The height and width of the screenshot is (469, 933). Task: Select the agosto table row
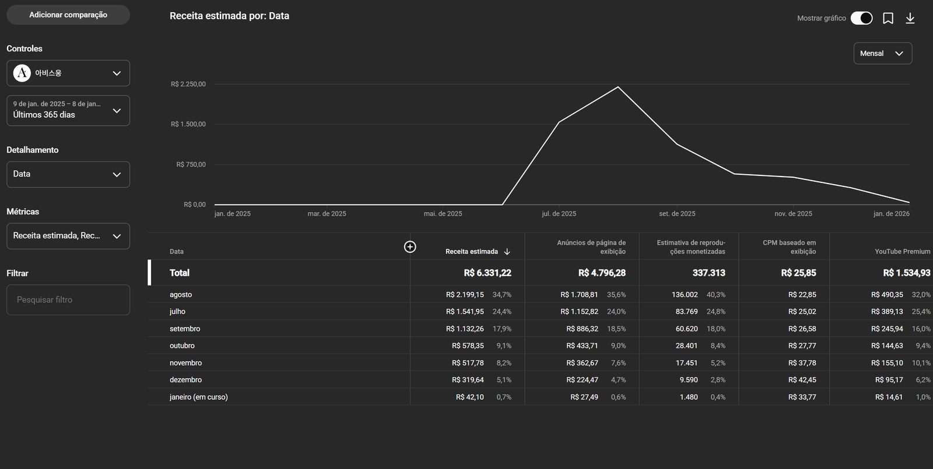coord(181,295)
